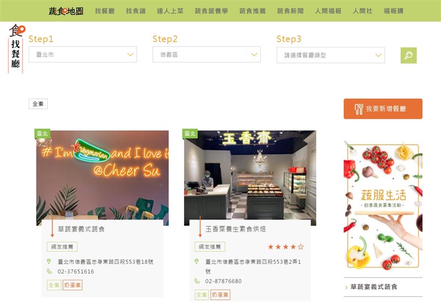Click the 我要新增餐廳 orange button
The image size is (441, 302).
tap(383, 109)
